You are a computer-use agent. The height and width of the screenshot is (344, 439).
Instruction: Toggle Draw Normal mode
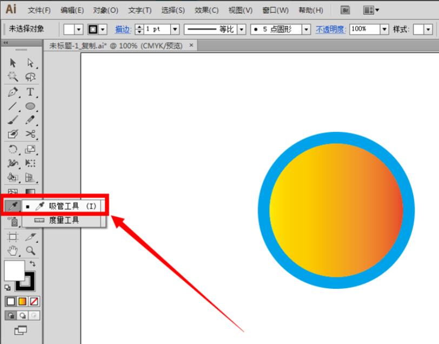tap(11, 315)
